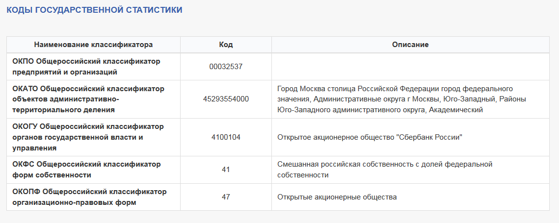Click the Описание column header

tap(410, 45)
